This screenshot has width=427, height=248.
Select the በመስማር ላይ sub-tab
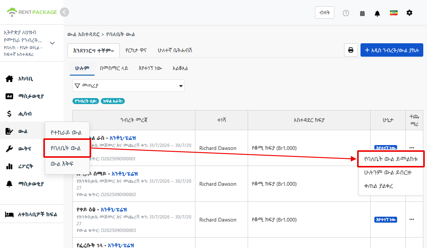click(114, 69)
